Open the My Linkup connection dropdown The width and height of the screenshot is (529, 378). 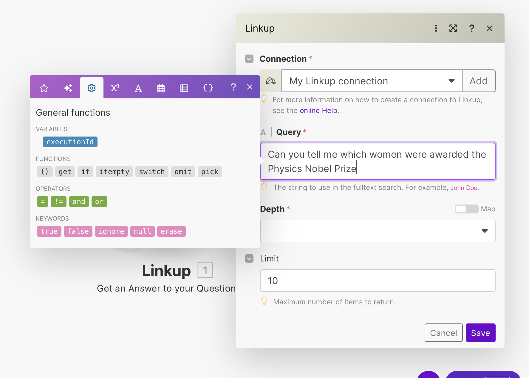(x=372, y=81)
